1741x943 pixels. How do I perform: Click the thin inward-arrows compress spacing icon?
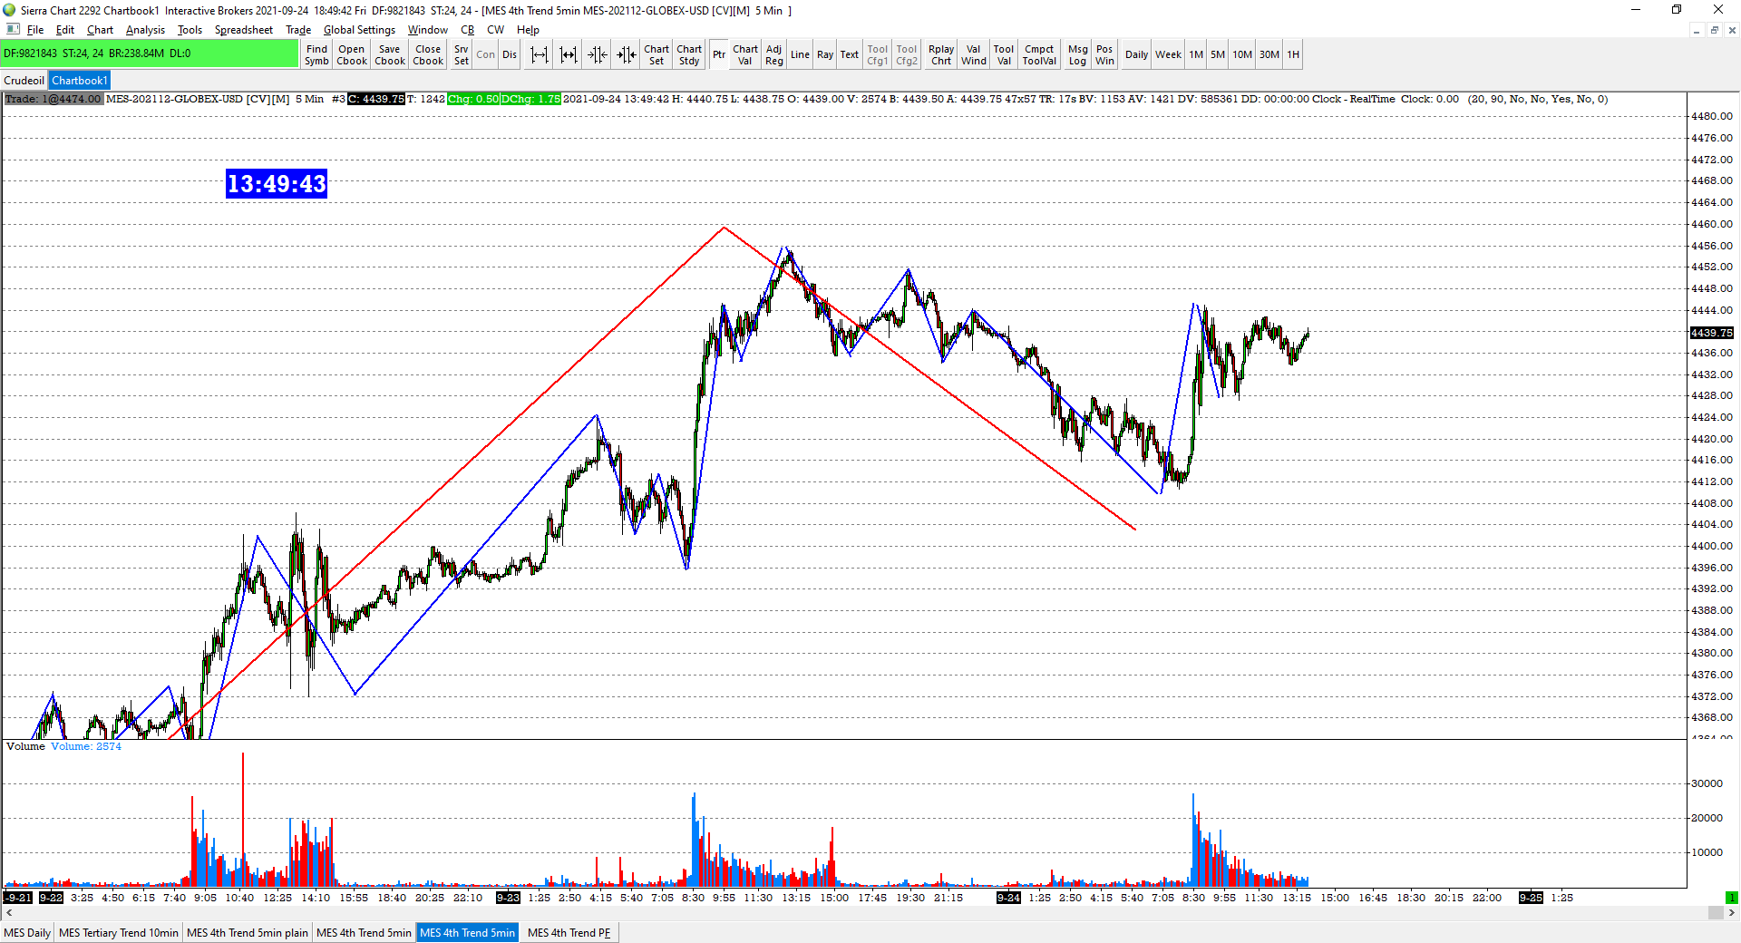pyautogui.click(x=598, y=55)
